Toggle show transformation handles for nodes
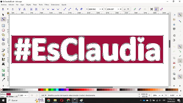Image resolution: width=183 pixels, height=103 pixels. 152,9
